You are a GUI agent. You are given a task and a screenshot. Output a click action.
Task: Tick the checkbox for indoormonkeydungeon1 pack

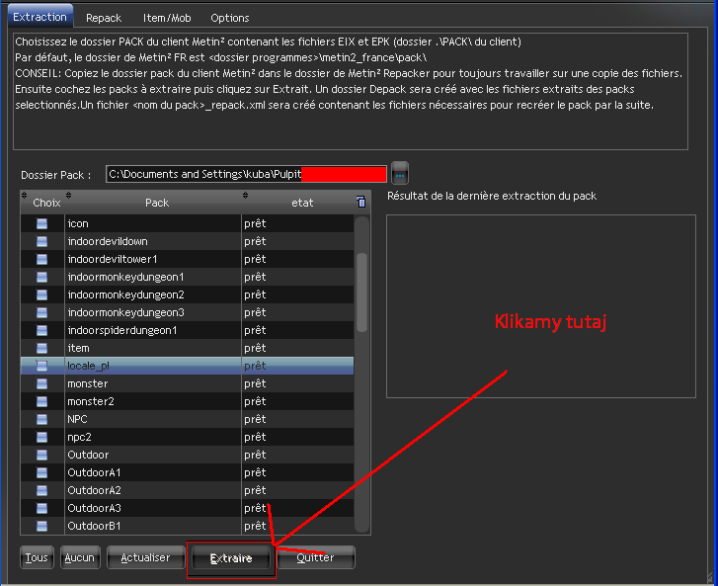(x=41, y=277)
